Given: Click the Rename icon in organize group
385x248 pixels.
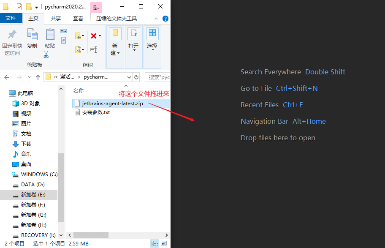Looking at the screenshot, I should [x=94, y=50].
